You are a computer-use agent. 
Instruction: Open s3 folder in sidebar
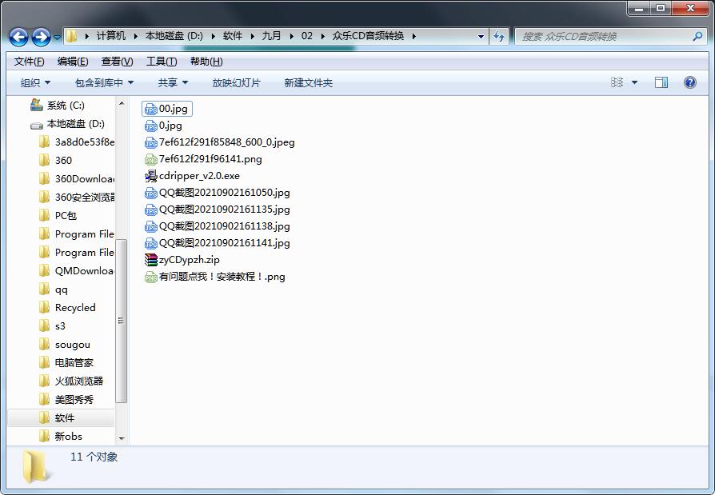[x=53, y=326]
